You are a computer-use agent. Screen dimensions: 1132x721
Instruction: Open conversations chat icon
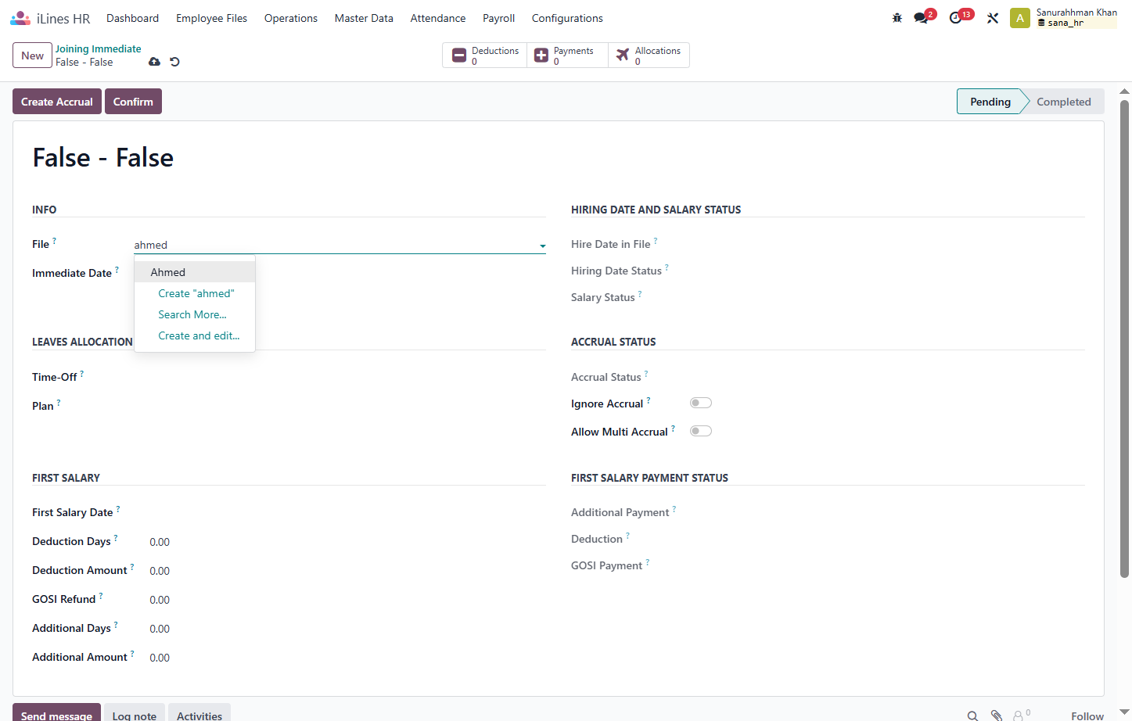921,18
